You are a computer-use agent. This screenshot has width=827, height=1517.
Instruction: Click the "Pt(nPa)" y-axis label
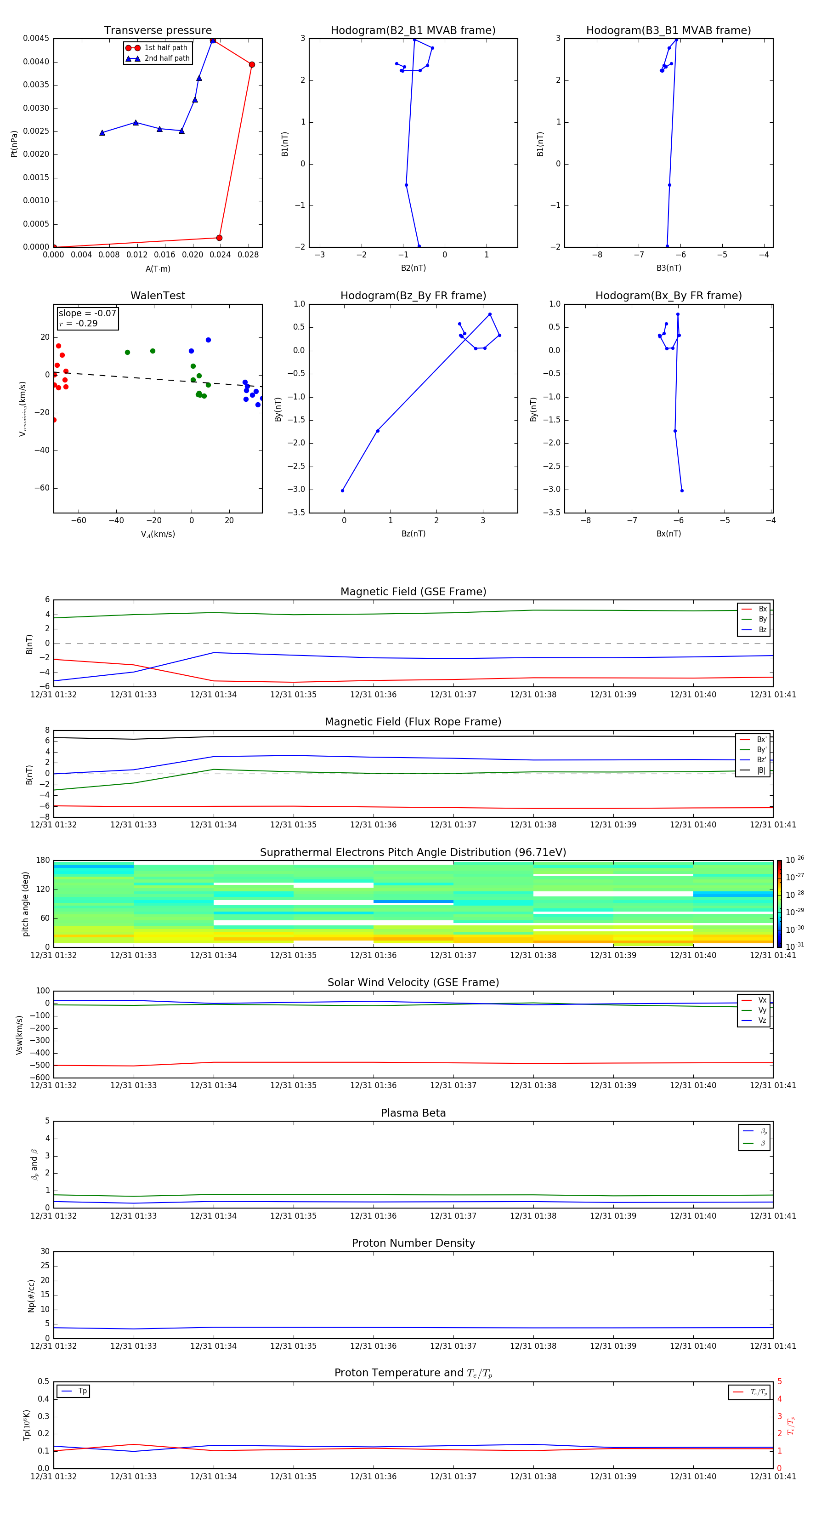(x=14, y=144)
